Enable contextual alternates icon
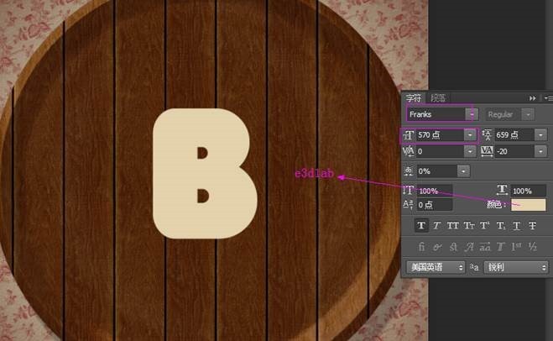Screen dimensions: 553x341 [437, 247]
